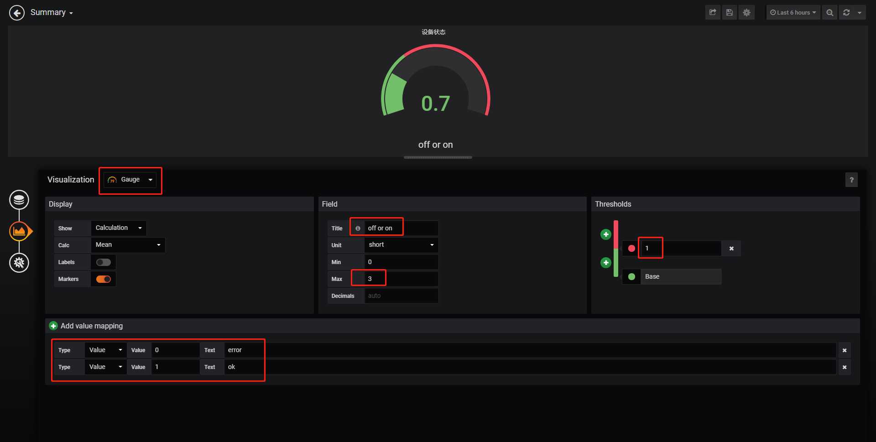The image size is (876, 442).
Task: Click the Max input field
Action: coord(401,279)
